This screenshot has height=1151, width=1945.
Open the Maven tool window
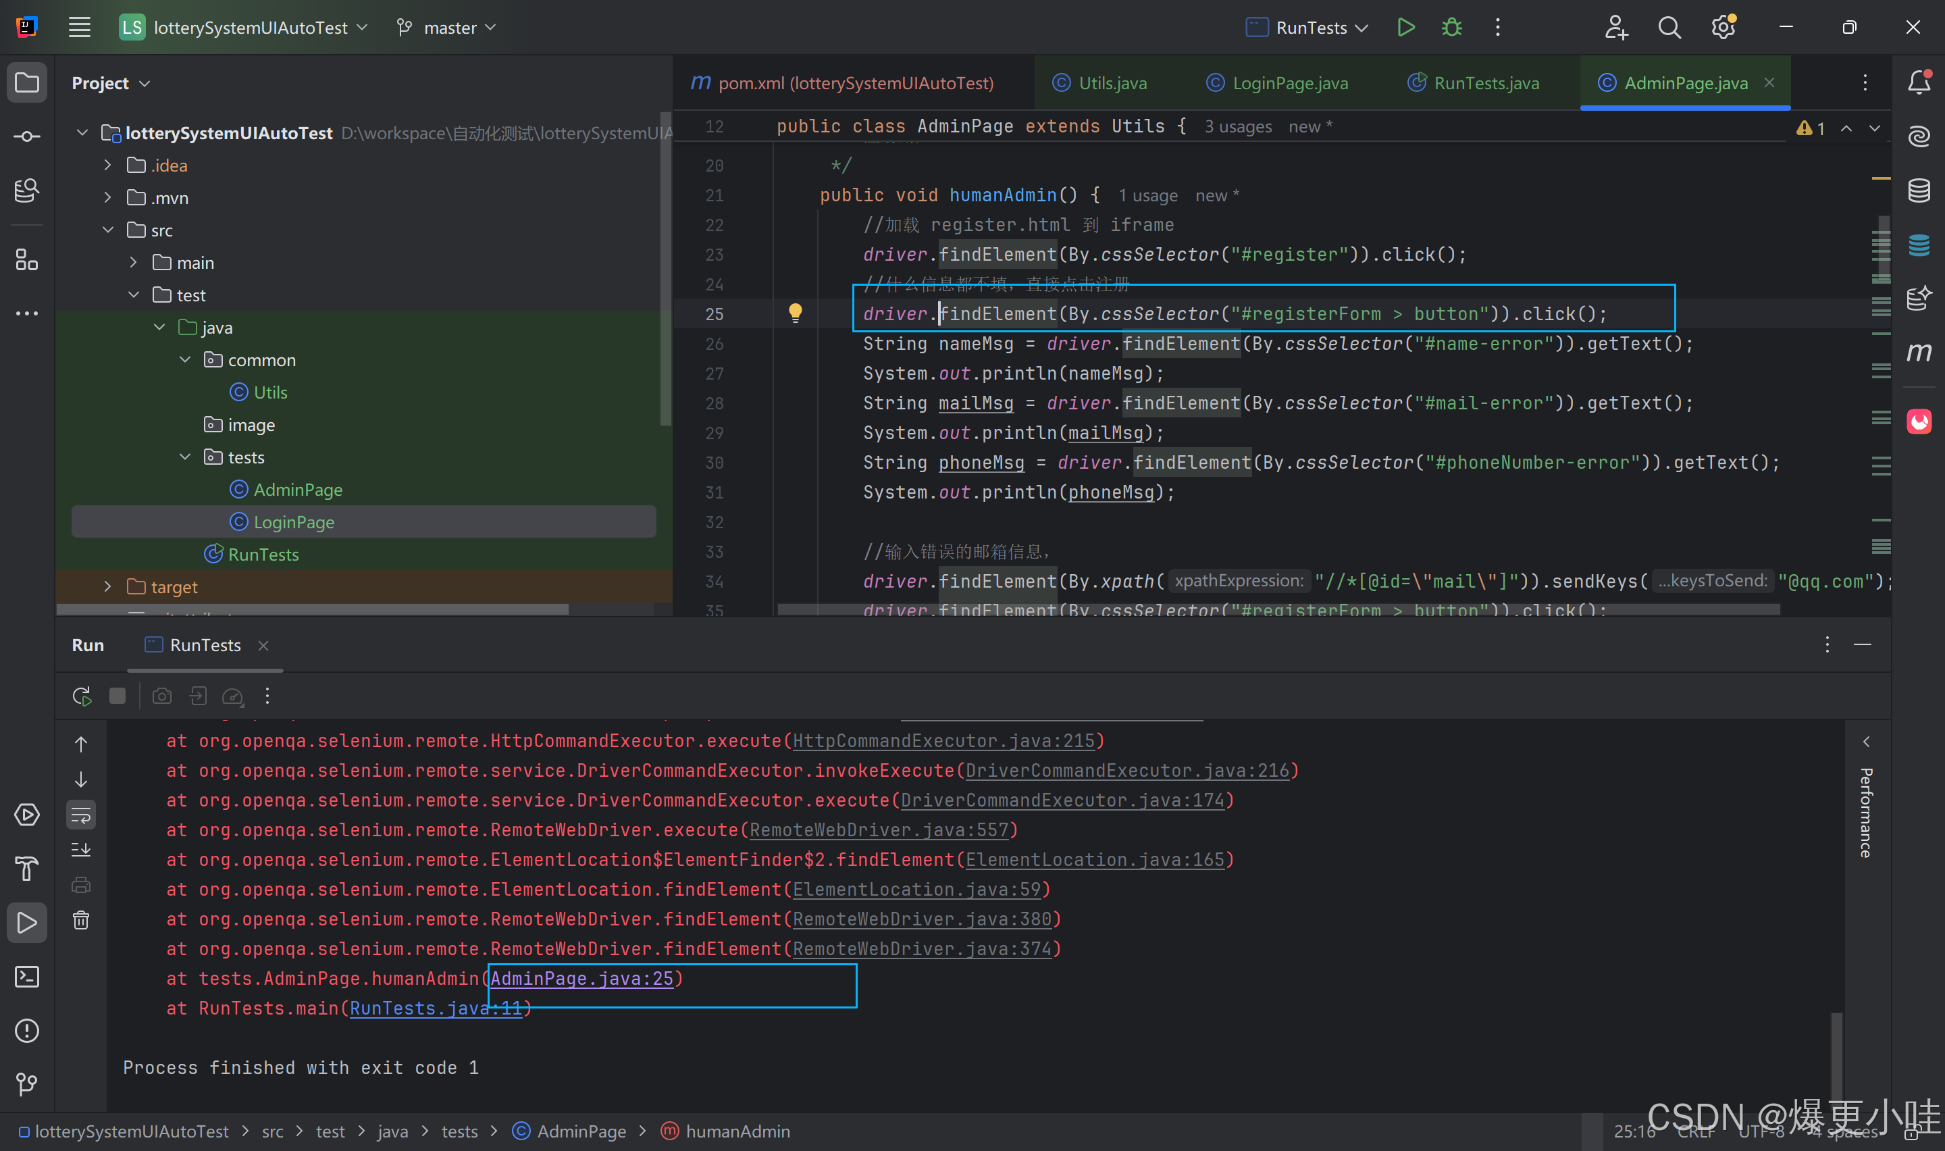tap(1919, 353)
